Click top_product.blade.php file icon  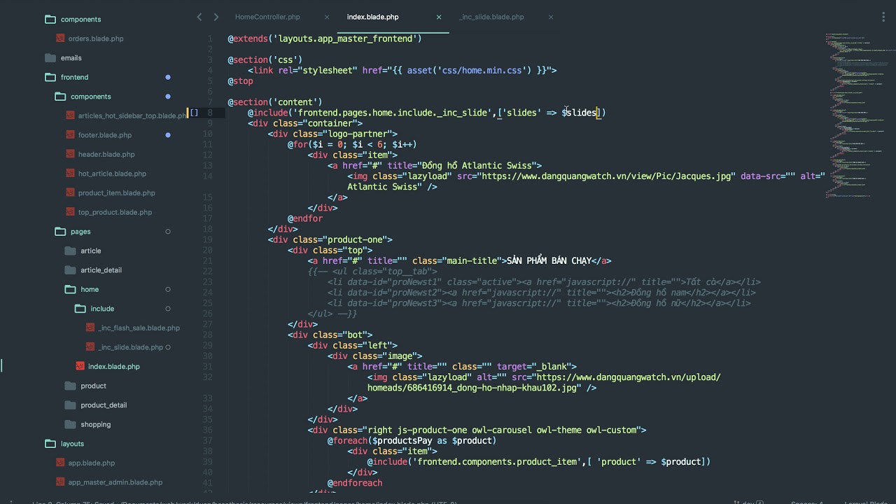coord(71,212)
